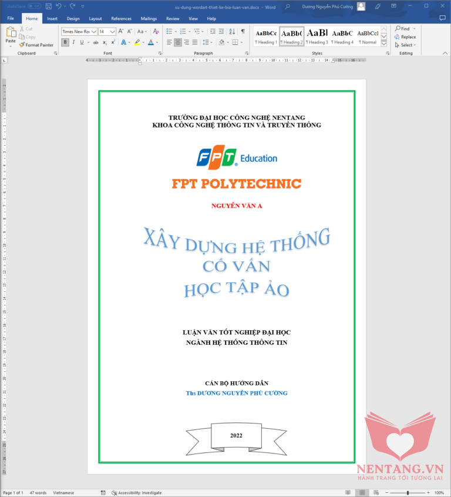The image size is (451, 497).
Task: Open the font name dropdown
Action: (93, 31)
